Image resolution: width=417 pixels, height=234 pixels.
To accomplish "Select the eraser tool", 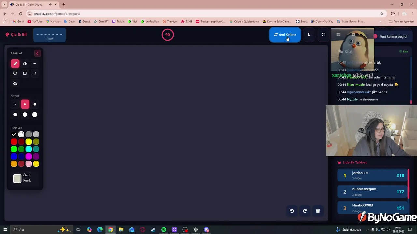I will (x=25, y=64).
